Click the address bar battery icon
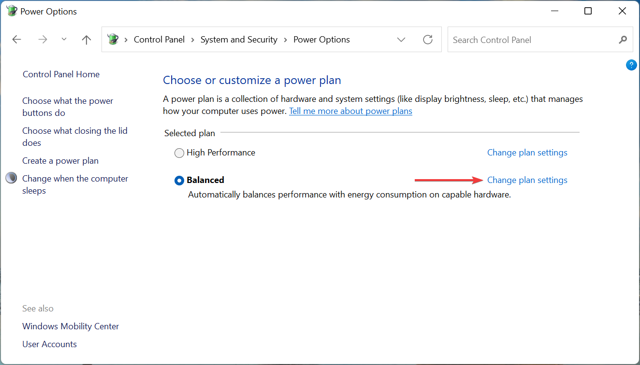This screenshot has height=365, width=640. 113,40
